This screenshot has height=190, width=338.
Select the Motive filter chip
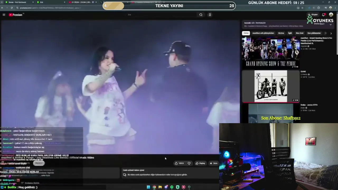click(281, 33)
